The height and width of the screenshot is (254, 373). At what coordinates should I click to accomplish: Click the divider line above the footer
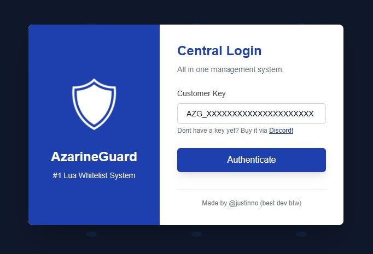pyautogui.click(x=252, y=190)
